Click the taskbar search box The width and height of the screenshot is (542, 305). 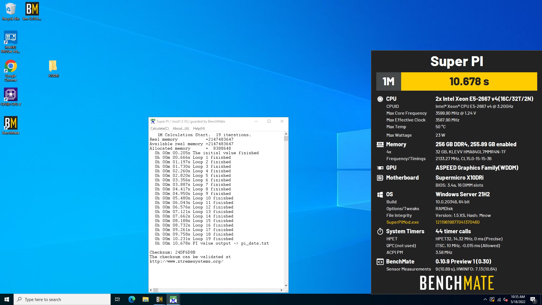62,299
